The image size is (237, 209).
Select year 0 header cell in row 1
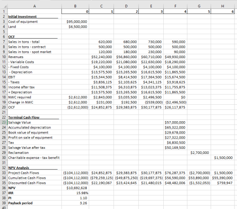[75, 11]
